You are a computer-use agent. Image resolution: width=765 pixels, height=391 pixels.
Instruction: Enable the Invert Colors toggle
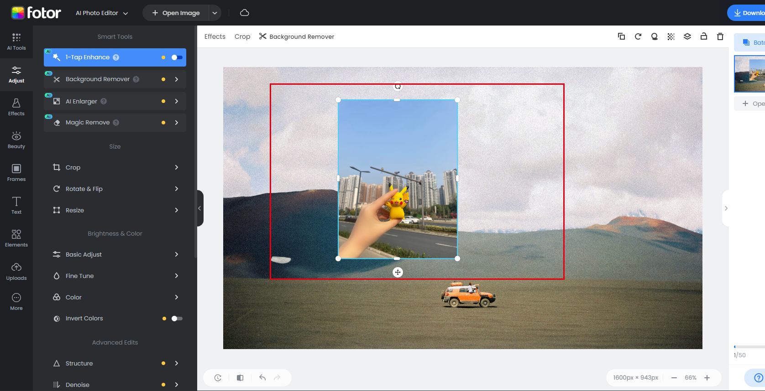(x=177, y=319)
